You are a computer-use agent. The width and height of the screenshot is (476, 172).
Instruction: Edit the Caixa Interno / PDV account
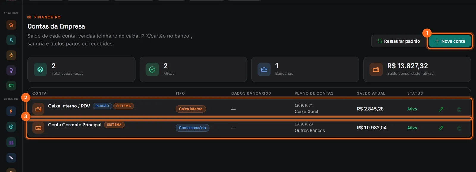pos(441,109)
